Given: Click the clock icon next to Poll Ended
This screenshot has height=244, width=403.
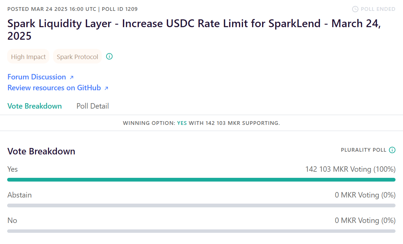Looking at the screenshot, I should (355, 9).
